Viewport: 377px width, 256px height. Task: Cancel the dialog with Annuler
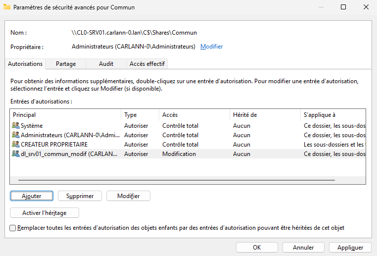click(x=303, y=248)
